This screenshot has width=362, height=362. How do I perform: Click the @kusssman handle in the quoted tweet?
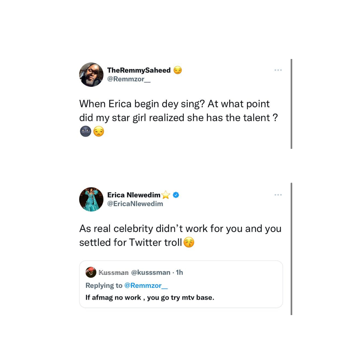click(x=150, y=273)
